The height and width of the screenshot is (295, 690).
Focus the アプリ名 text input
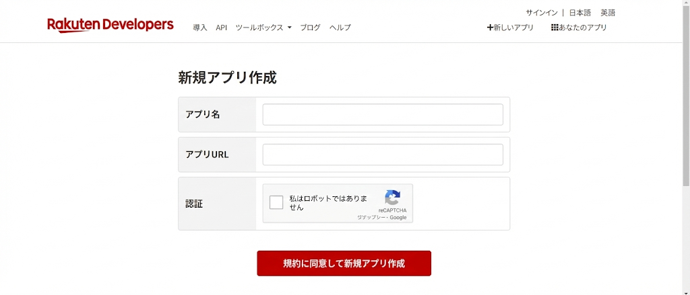tap(383, 114)
